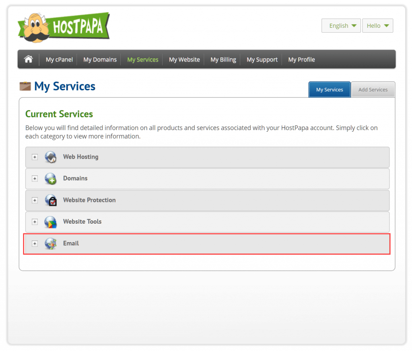The height and width of the screenshot is (351, 412).
Task: Click the Website Protection shield icon
Action: point(50,200)
